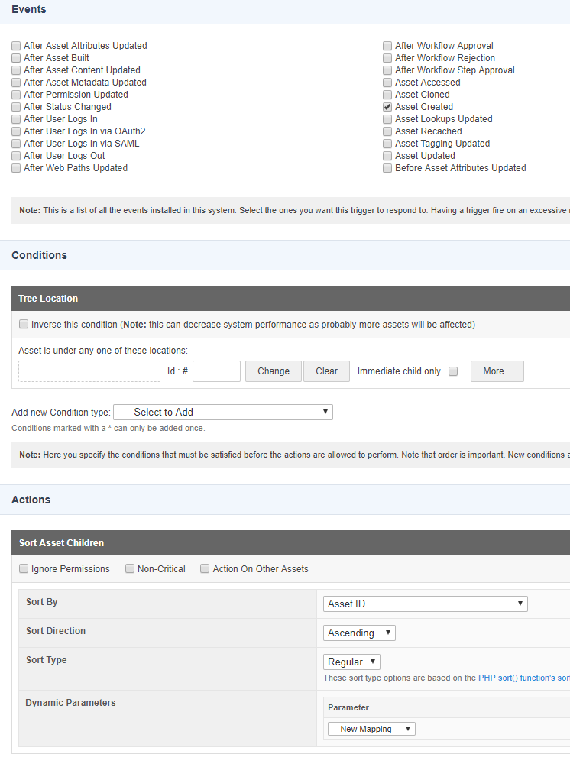This screenshot has width=570, height=767.
Task: Enable Before Asset Attributes Updated event
Action: [x=387, y=168]
